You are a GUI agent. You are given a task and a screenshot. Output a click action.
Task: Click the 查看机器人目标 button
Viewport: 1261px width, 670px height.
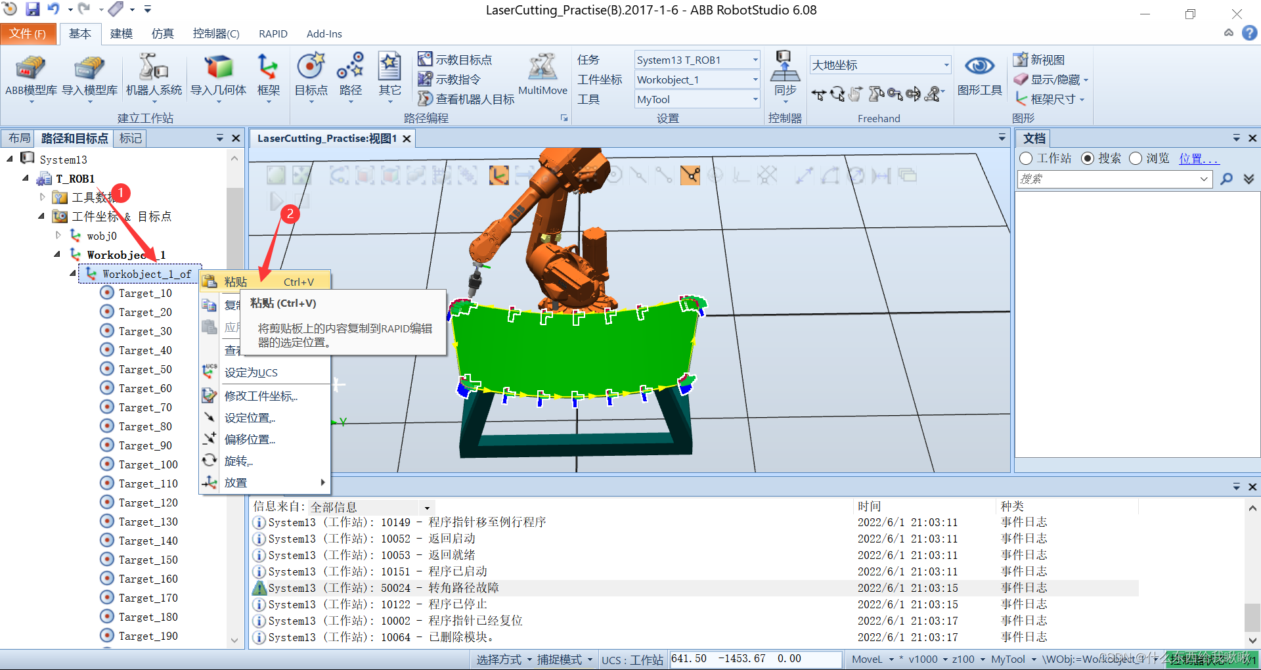click(x=466, y=99)
